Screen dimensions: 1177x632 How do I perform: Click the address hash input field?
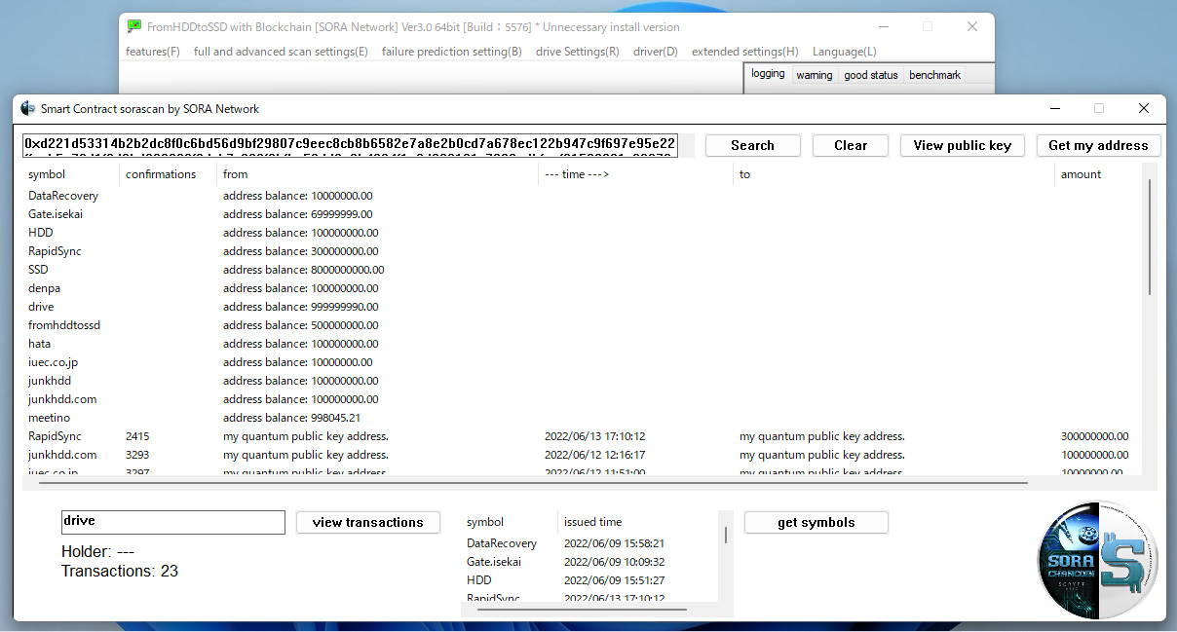tap(350, 145)
